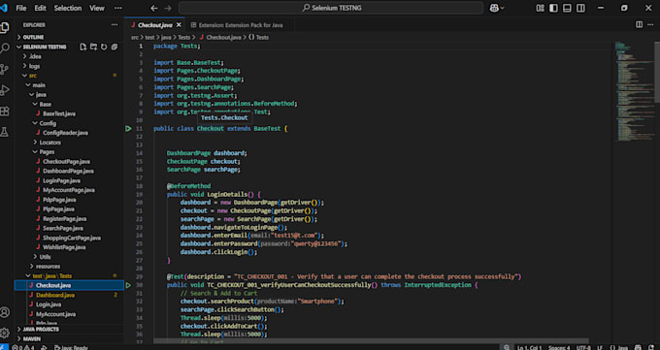
Task: Collapse all folders in Explorer
Action: pos(115,47)
